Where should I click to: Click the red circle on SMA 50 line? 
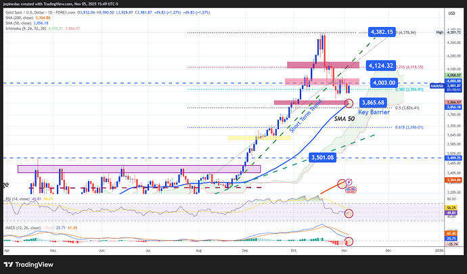click(x=349, y=103)
